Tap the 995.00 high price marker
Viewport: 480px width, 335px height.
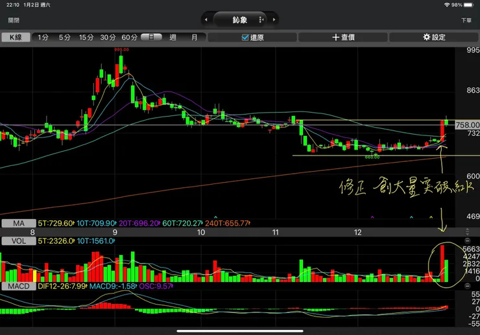pyautogui.click(x=121, y=49)
